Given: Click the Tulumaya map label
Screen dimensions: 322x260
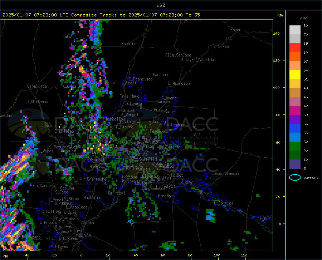Looking at the screenshot, I should click(x=134, y=103).
